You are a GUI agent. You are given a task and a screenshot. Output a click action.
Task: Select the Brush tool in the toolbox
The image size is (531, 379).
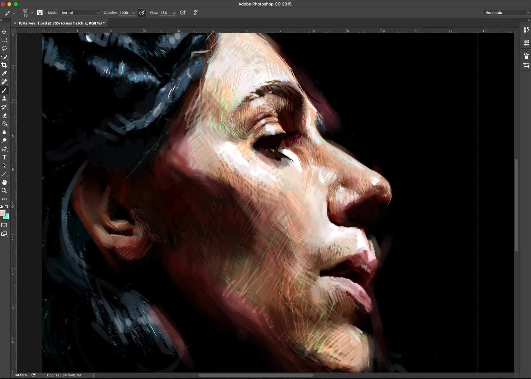tap(4, 90)
